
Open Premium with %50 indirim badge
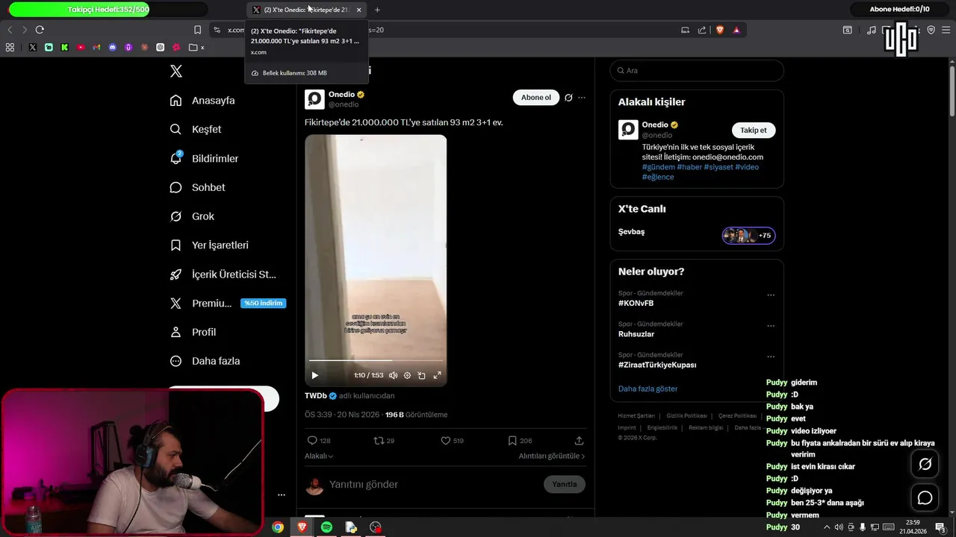tap(228, 303)
